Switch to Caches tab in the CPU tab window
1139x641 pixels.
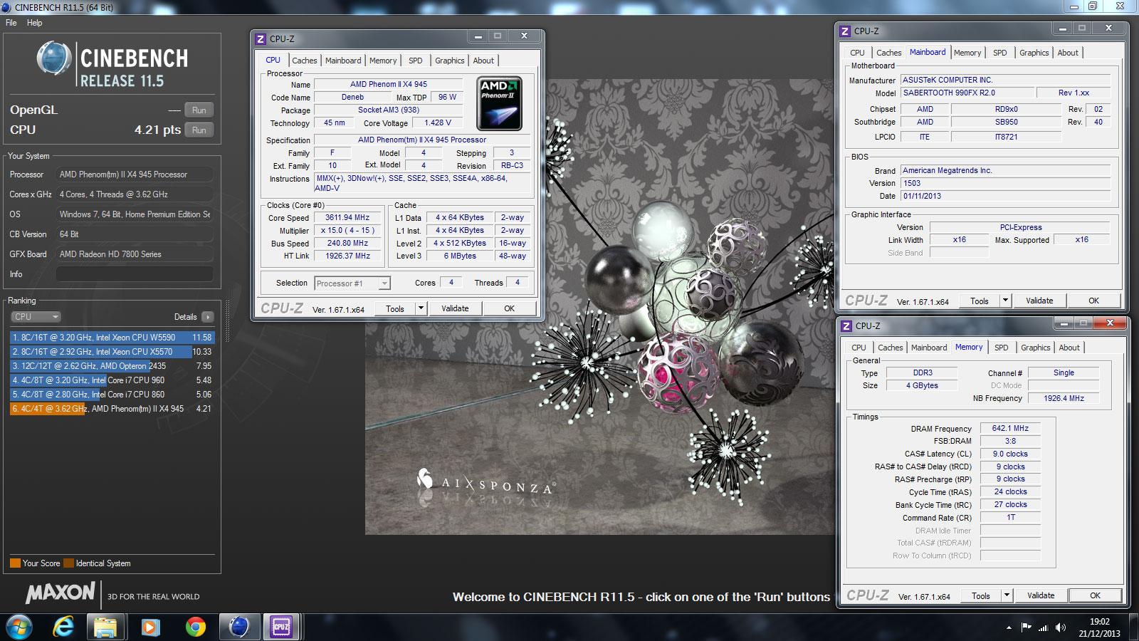pos(304,61)
